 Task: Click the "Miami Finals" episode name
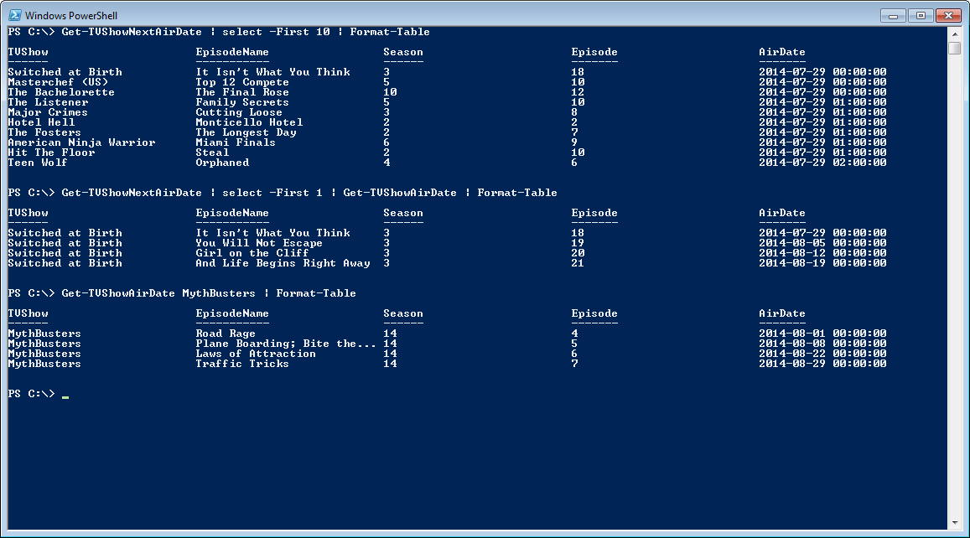[x=236, y=142]
